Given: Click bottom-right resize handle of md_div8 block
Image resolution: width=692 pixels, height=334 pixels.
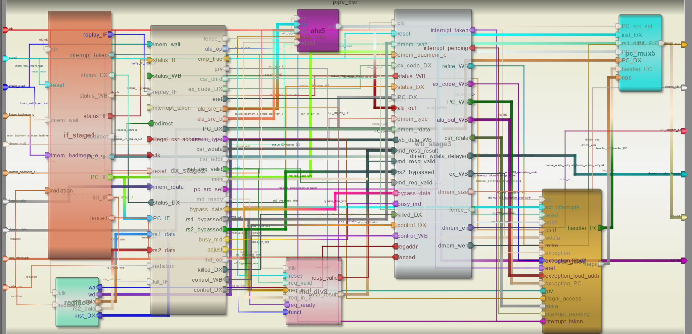Looking at the screenshot, I should (x=340, y=324).
